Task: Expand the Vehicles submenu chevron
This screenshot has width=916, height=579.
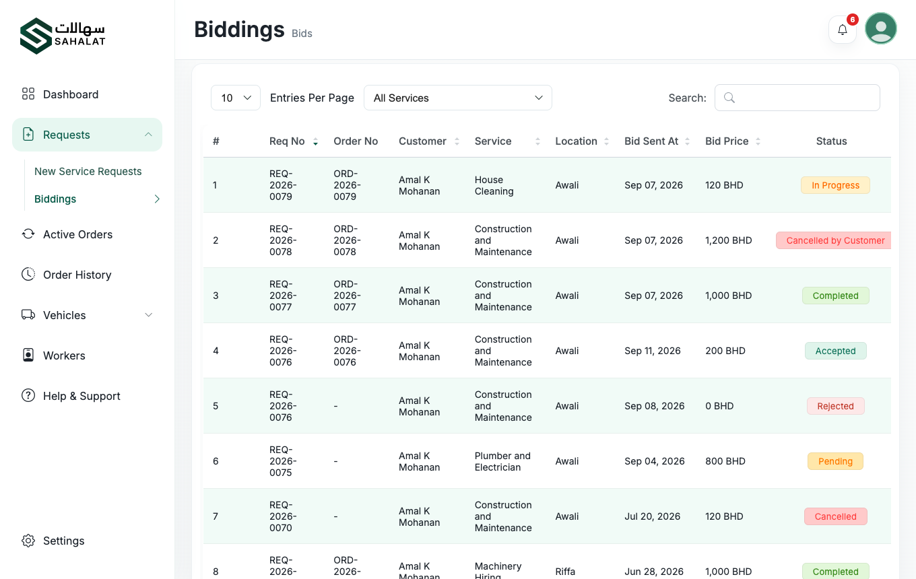Action: tap(149, 315)
